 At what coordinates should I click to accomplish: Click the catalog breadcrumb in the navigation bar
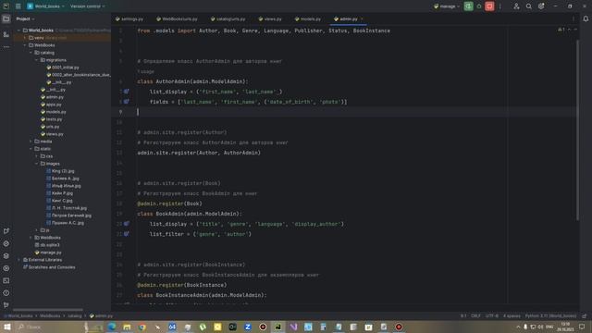click(x=75, y=316)
